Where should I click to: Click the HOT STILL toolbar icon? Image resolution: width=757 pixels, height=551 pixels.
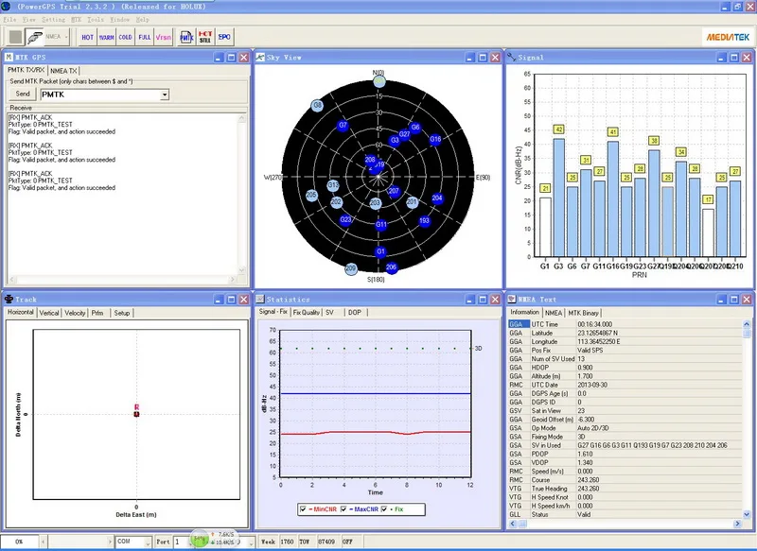(205, 37)
